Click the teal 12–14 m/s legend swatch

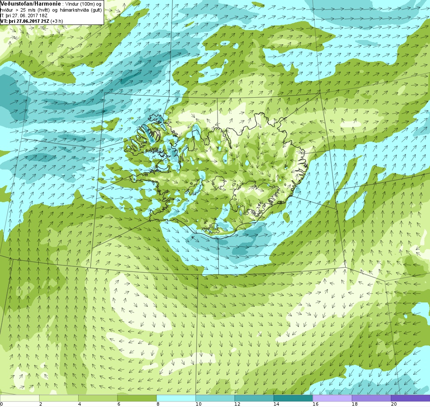click(x=254, y=398)
